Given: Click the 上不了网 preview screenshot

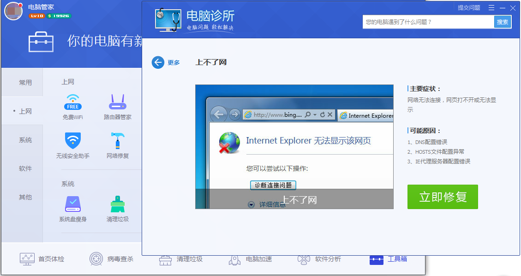Looking at the screenshot, I should (x=294, y=147).
